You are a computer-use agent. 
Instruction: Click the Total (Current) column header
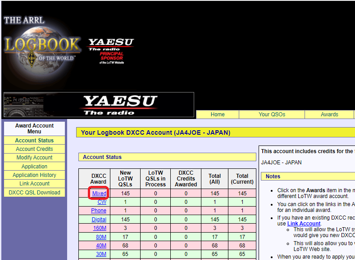pos(242,179)
